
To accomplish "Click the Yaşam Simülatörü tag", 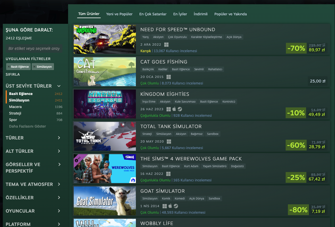I will pyautogui.click(x=214, y=166).
